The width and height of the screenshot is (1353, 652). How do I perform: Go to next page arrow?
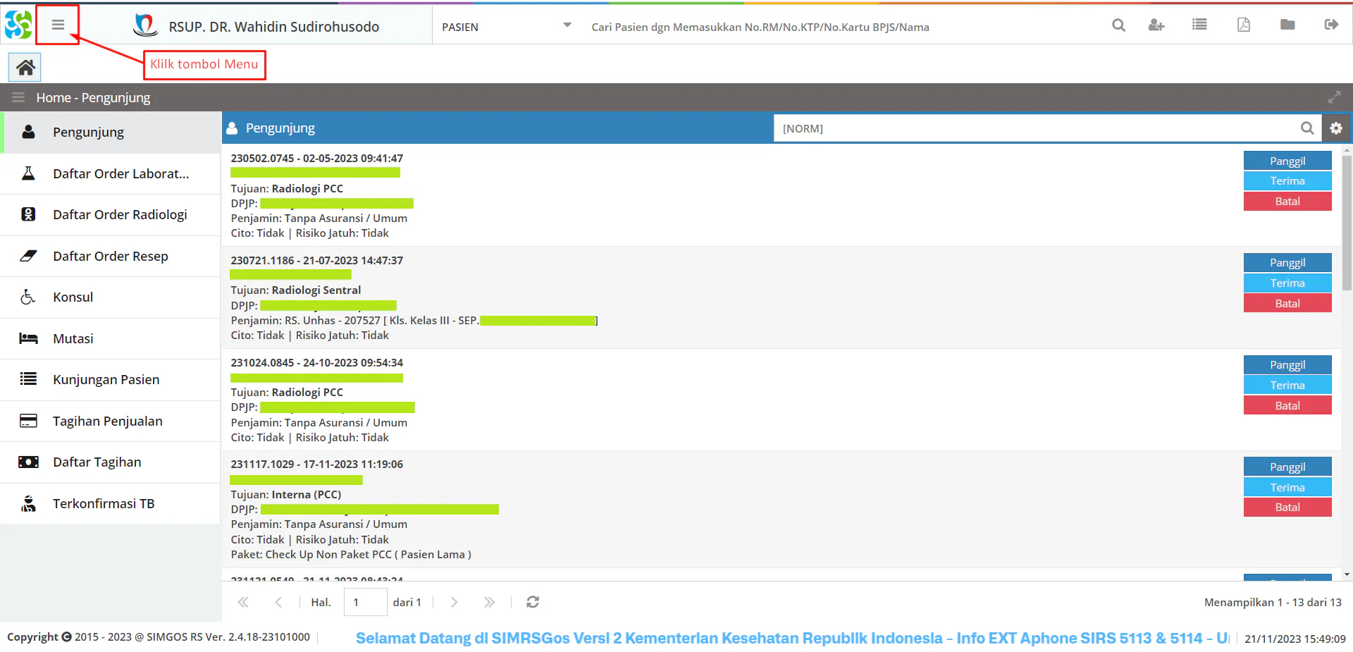[454, 602]
